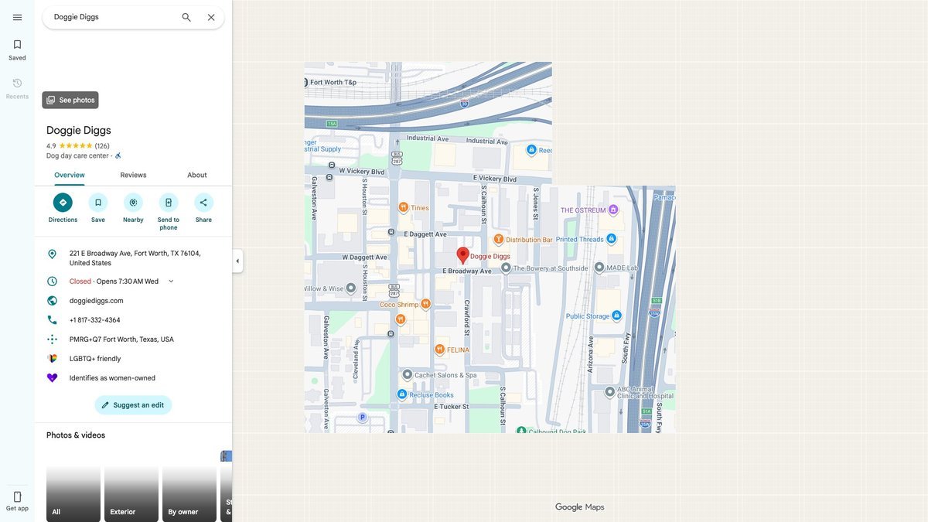Viewport: 928px width, 522px height.
Task: Click the parking P marker on map
Action: click(362, 418)
